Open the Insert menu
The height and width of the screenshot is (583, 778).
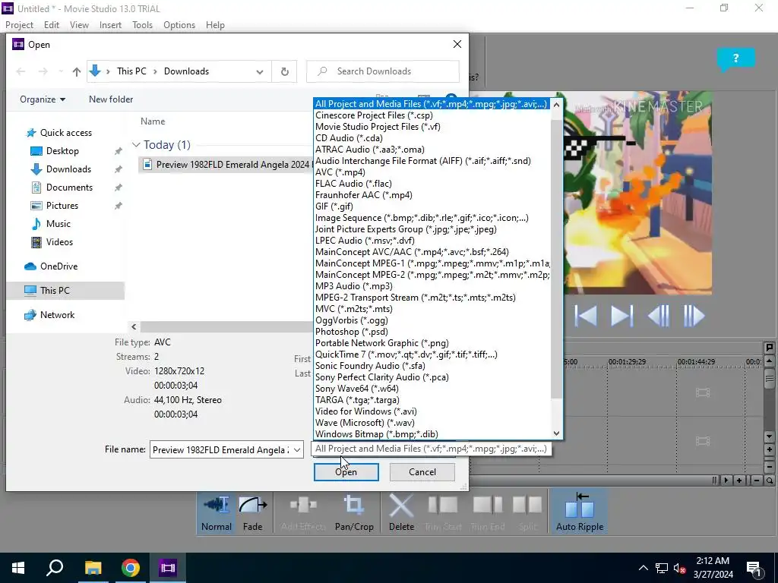110,25
